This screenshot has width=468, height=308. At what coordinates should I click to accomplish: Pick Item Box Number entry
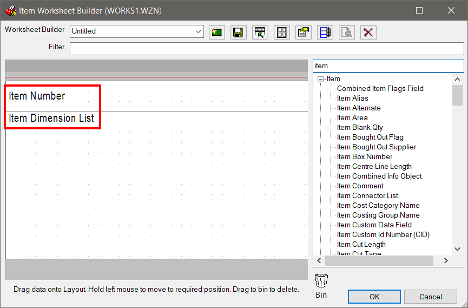click(x=365, y=157)
